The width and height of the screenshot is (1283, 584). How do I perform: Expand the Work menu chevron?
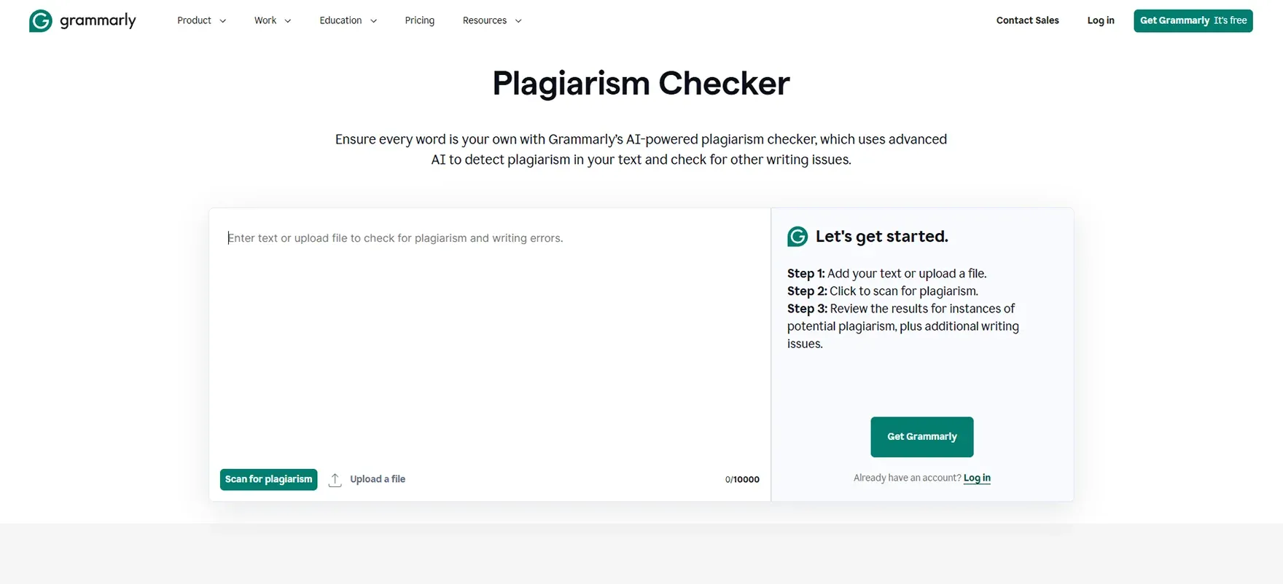pos(288,21)
